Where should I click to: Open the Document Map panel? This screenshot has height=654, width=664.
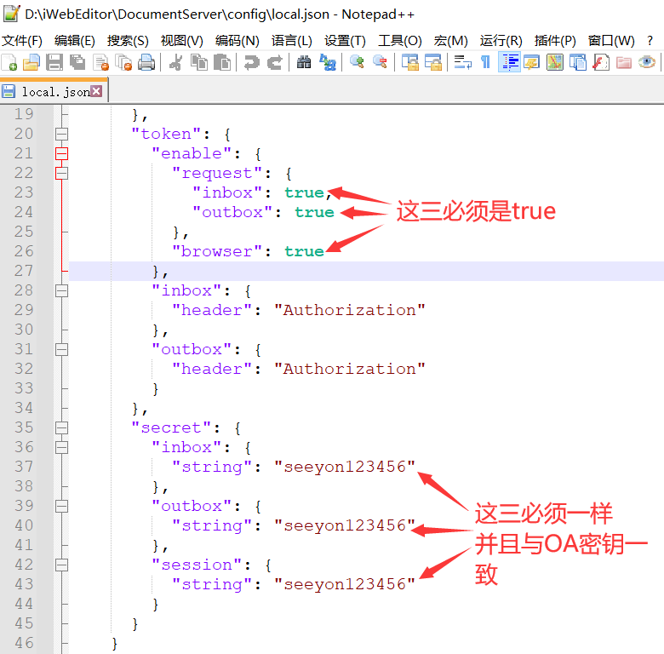click(x=555, y=62)
